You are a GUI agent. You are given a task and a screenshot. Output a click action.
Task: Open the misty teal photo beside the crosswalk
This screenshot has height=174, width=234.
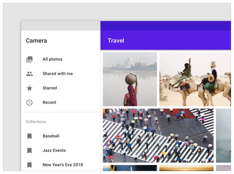[224, 136]
